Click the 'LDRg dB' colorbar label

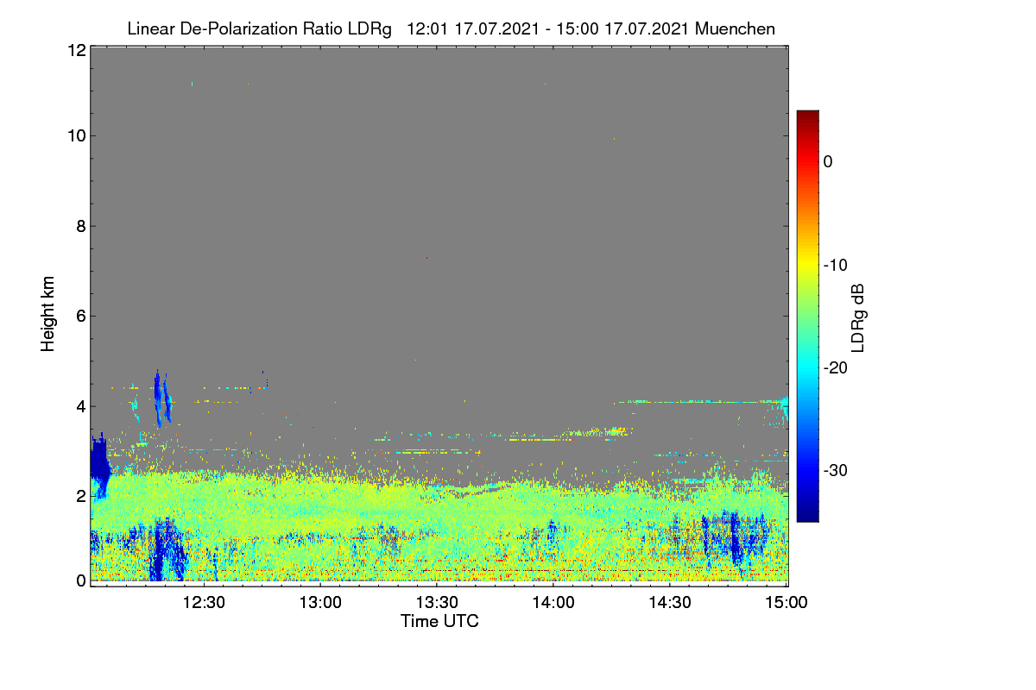(x=858, y=318)
